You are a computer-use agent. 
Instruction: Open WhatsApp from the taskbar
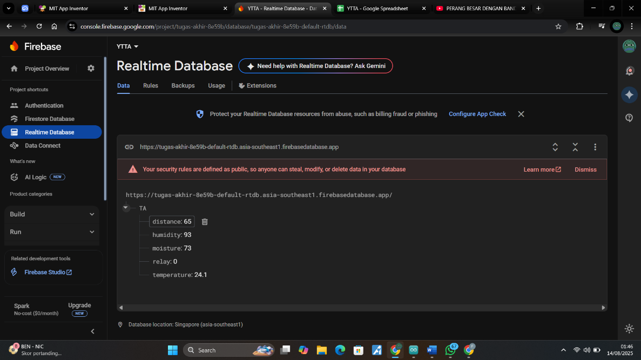click(x=450, y=350)
